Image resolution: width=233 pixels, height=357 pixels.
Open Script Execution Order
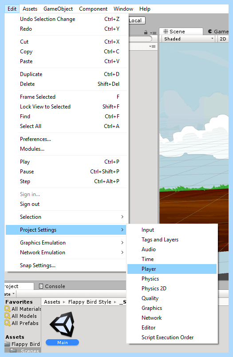[x=172, y=337]
